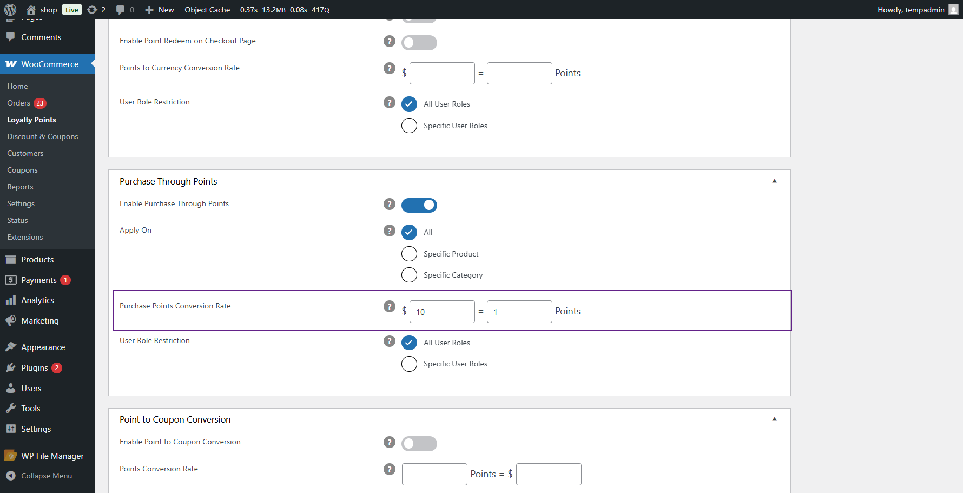Click the New button in admin bar
The height and width of the screenshot is (493, 963).
160,10
